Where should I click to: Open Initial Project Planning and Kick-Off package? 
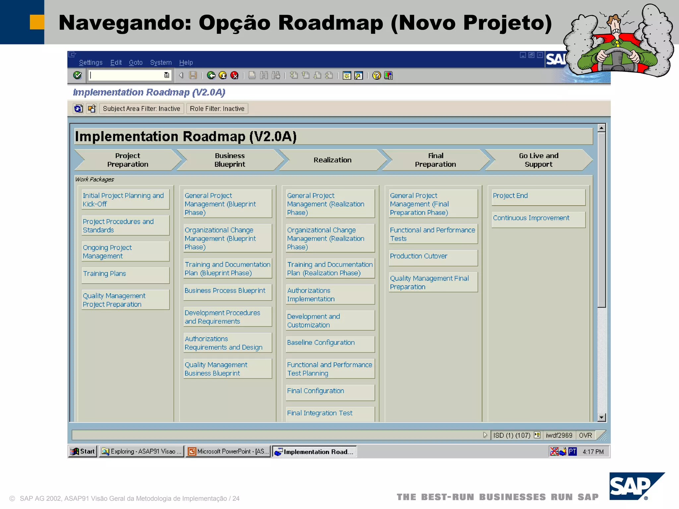(x=125, y=199)
